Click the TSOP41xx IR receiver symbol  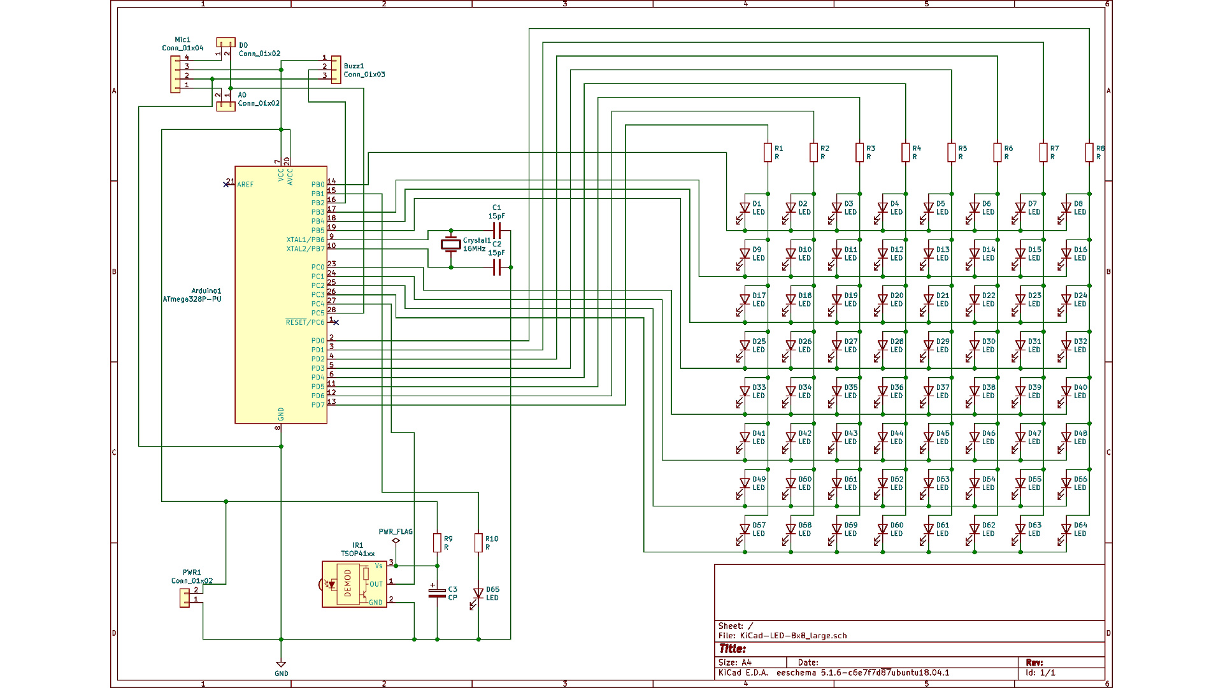point(354,584)
